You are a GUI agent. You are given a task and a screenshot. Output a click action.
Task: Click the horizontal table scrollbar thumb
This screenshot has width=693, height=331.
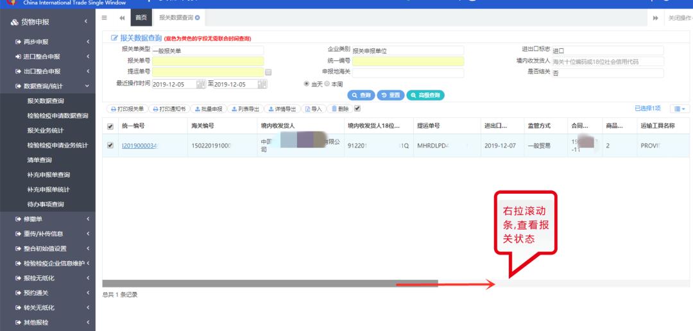pos(270,284)
